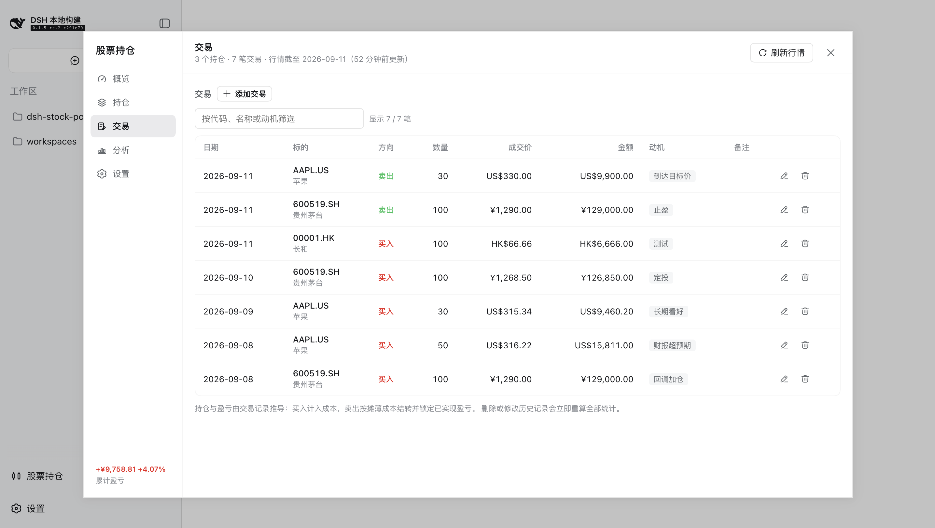Screen dimensions: 935x528
Task: Click the 成交价 column header
Action: point(520,147)
